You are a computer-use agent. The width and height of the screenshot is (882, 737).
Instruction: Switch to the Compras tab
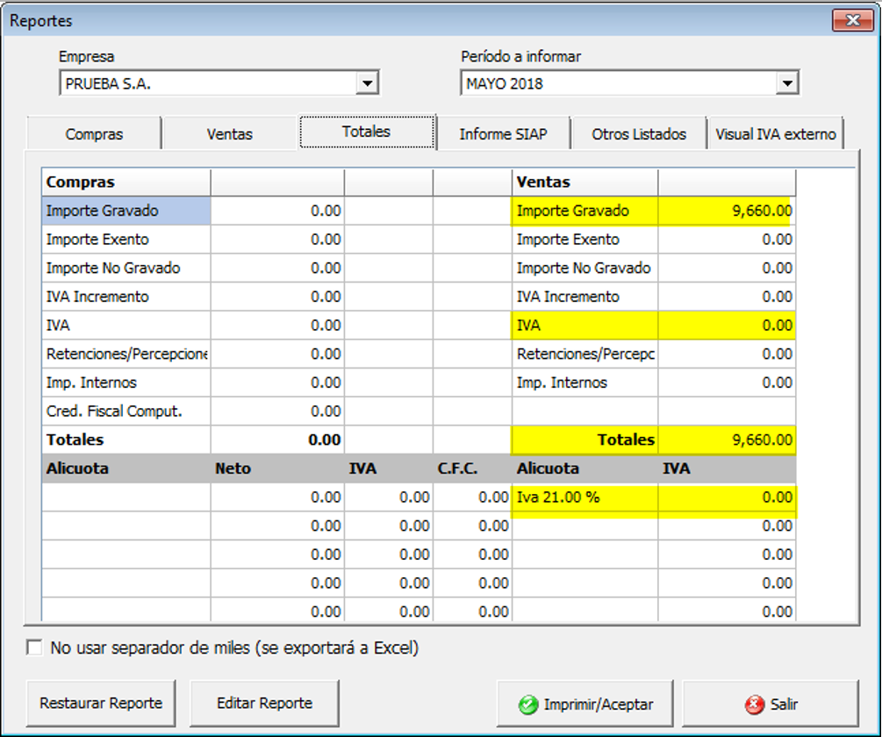pos(94,134)
